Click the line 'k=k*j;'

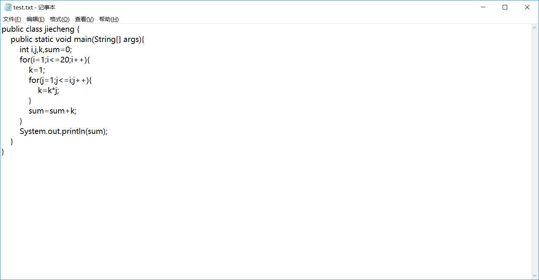point(48,90)
